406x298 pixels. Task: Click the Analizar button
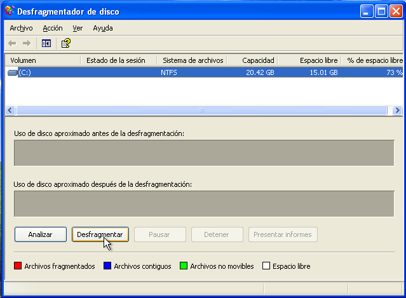click(x=41, y=234)
